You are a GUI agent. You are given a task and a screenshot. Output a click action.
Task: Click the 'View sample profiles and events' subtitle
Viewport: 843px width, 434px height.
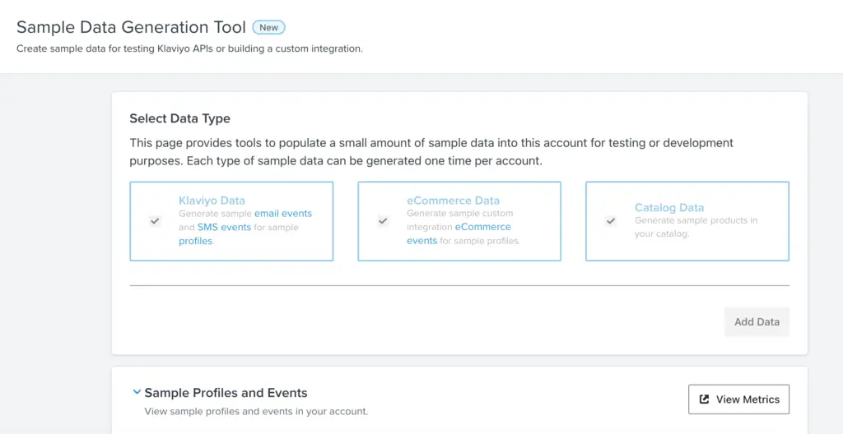[256, 411]
